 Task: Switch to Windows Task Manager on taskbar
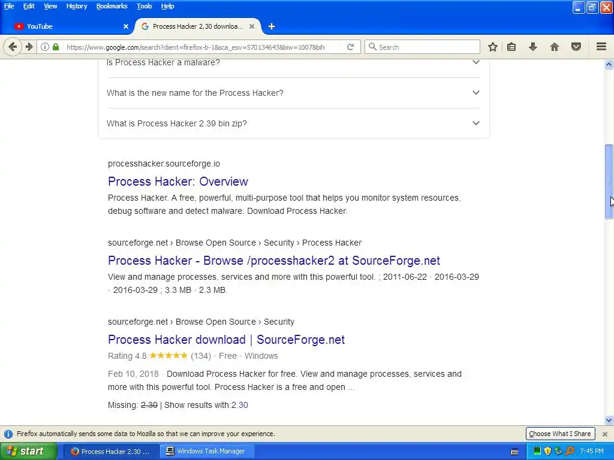tap(207, 452)
